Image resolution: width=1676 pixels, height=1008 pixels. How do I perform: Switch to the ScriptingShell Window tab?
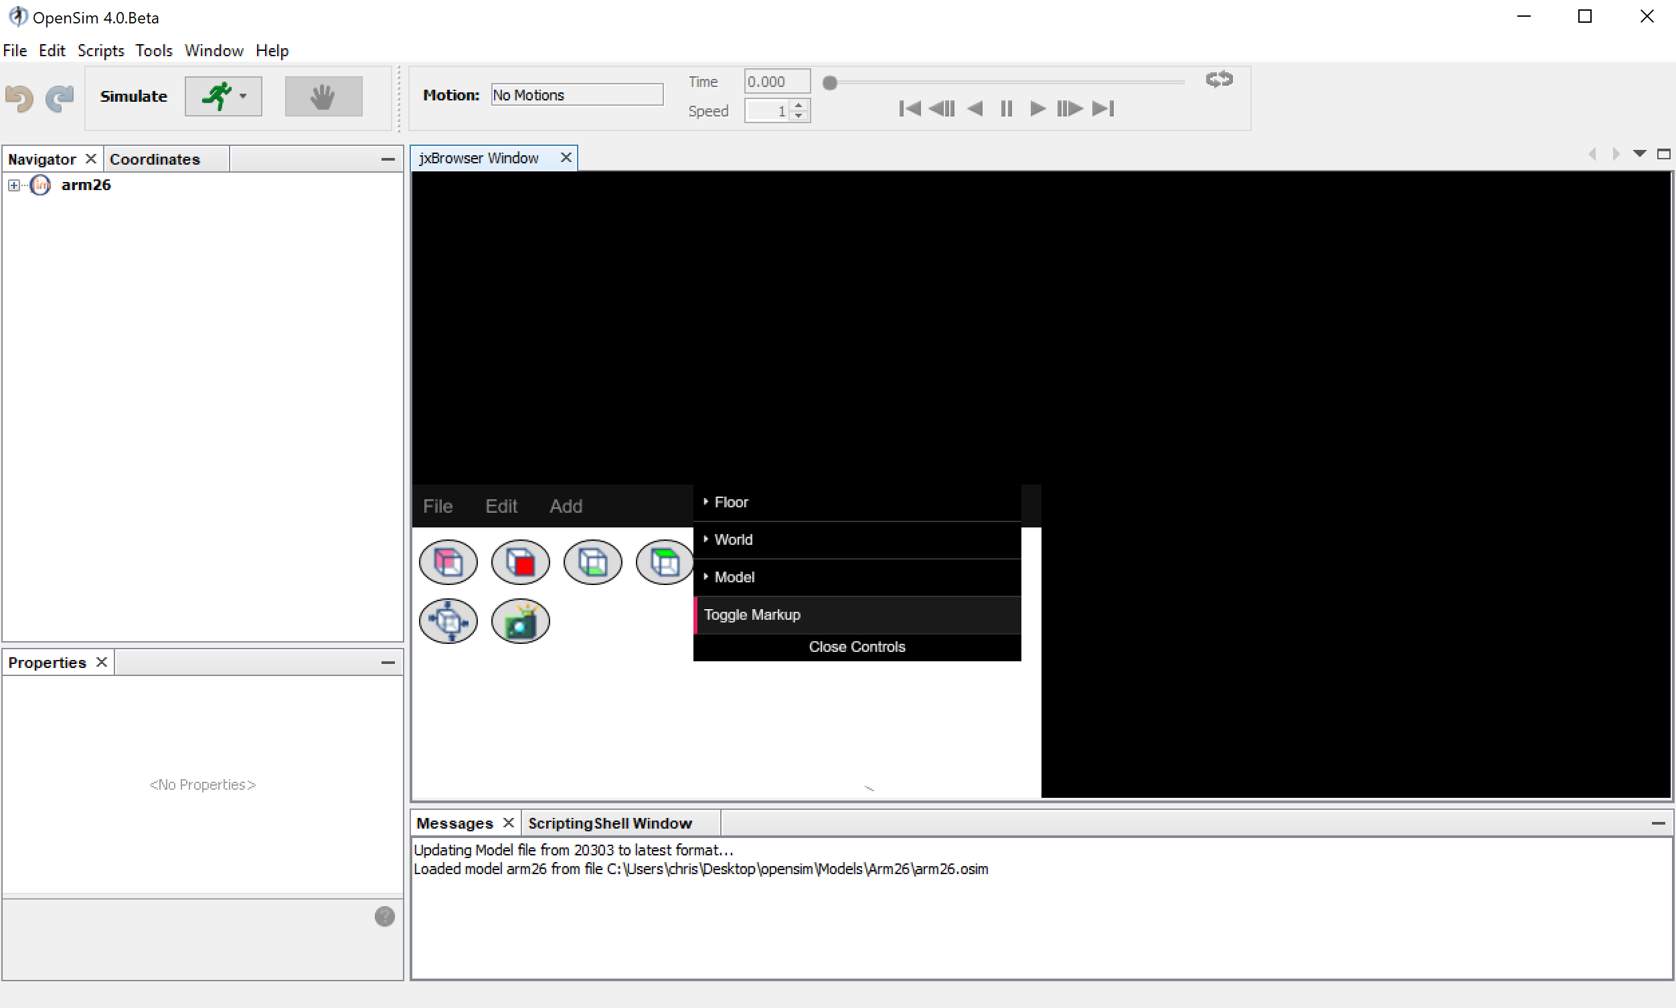tap(609, 823)
